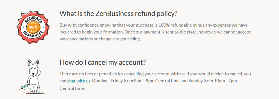Image resolution: width=279 pixels, height=99 pixels.
Task: Click the ACCURACY text on the badge
Action: point(34,19)
